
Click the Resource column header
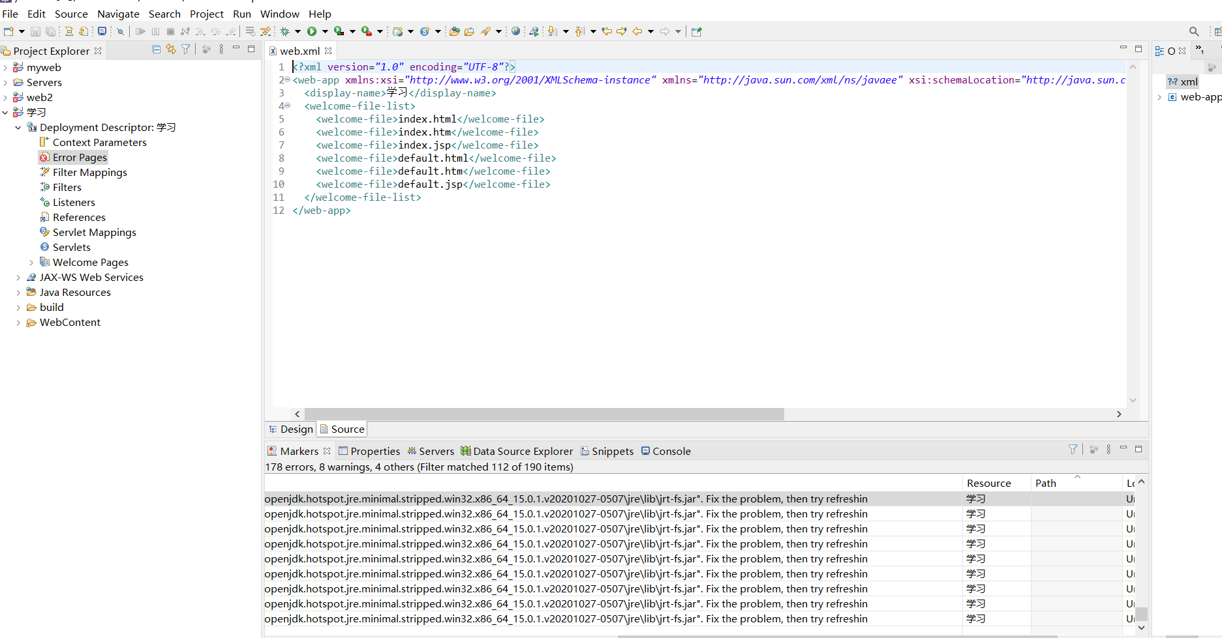pyautogui.click(x=996, y=483)
